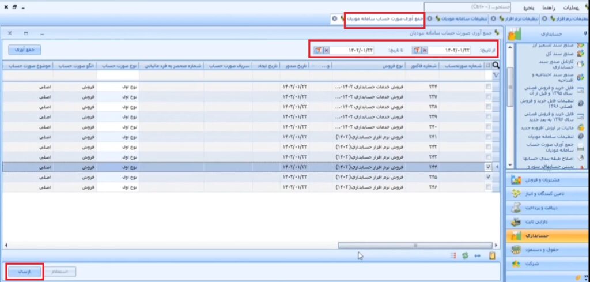The image size is (590, 282).
Task: Open حقوق و دستمزد module
Action: pyautogui.click(x=547, y=250)
